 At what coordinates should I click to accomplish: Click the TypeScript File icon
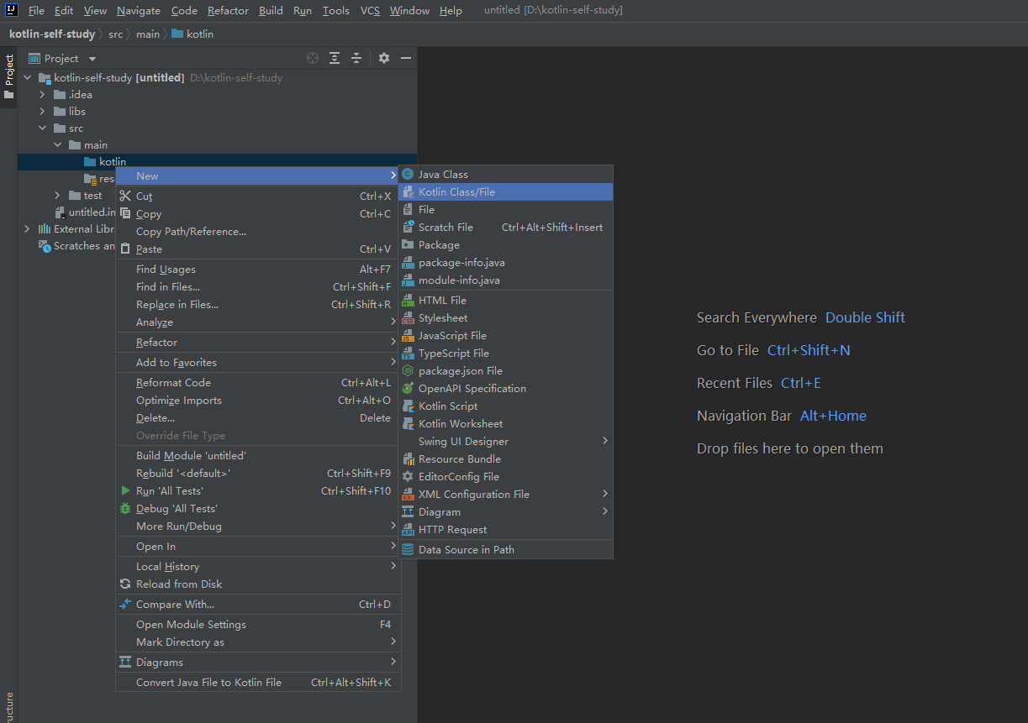point(408,354)
